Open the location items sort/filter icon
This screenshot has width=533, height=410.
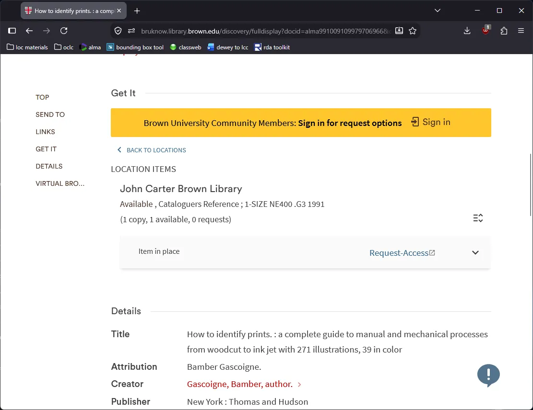[478, 218]
